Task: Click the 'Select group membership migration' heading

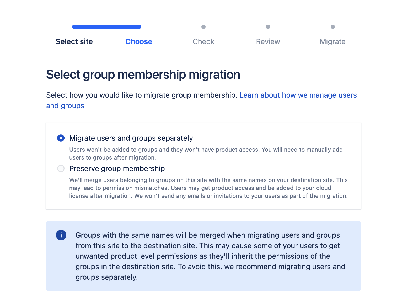Action: click(x=143, y=75)
